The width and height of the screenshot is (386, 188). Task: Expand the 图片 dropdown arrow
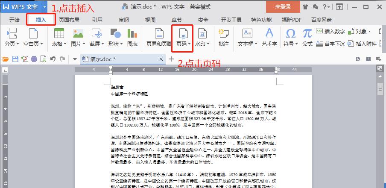(x=84, y=44)
